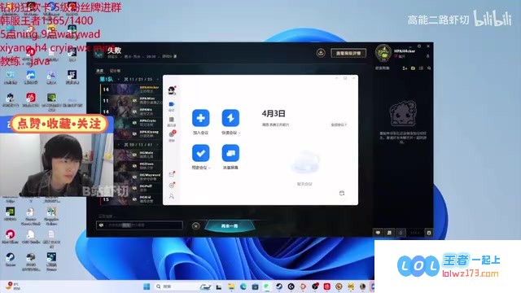Screen dimensions: 521x293
Task: Open the Steam desktop shortcut
Action: click(11, 260)
